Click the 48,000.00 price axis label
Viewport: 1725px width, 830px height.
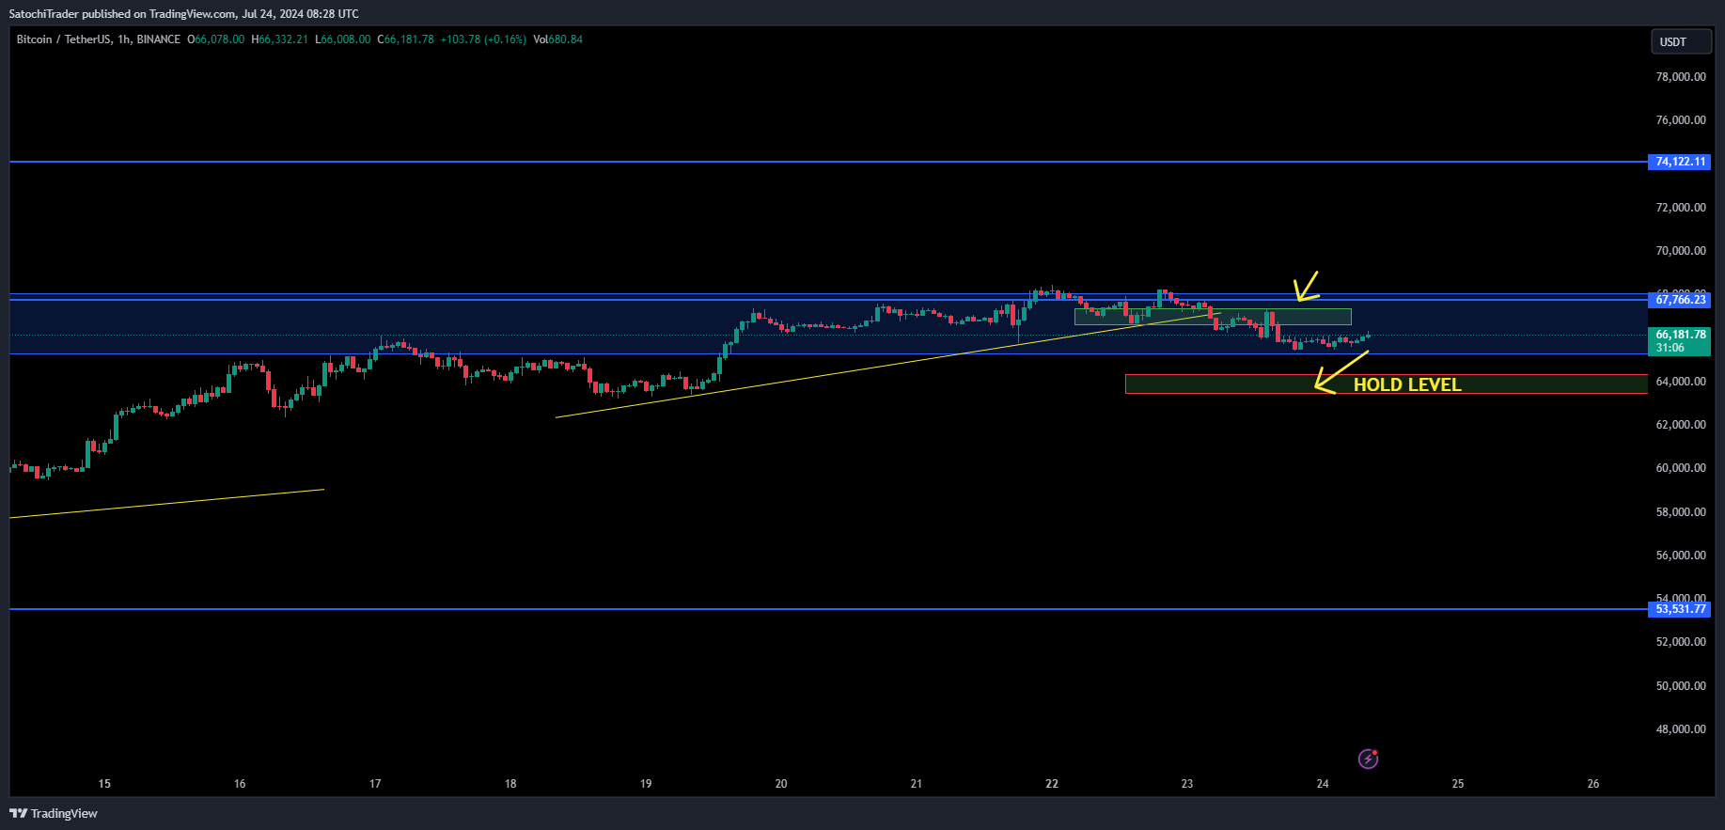pos(1681,729)
